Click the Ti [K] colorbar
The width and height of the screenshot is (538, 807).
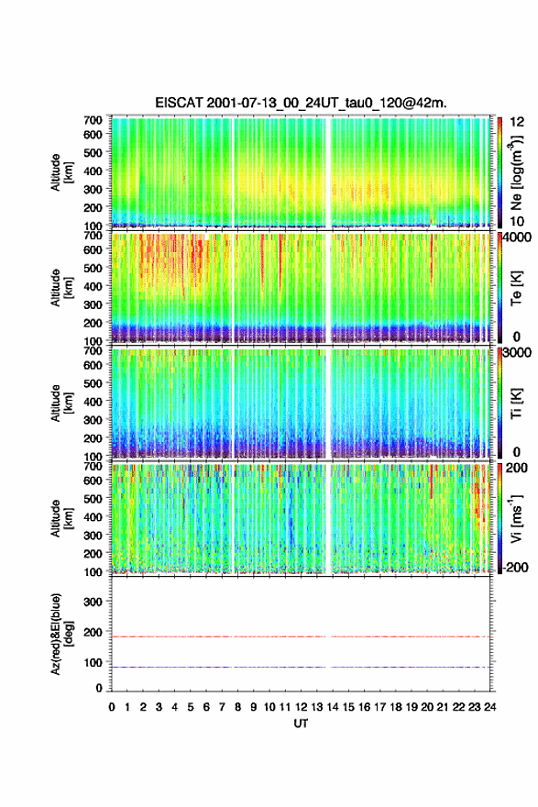point(500,403)
